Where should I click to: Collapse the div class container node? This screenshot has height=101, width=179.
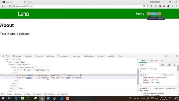pyautogui.click(x=11, y=67)
